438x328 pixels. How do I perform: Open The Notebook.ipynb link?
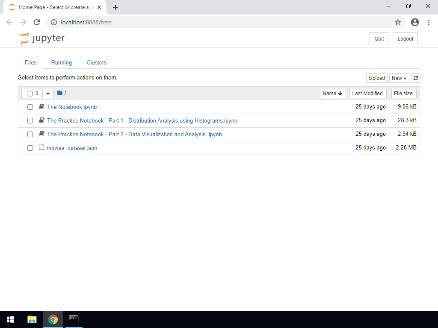point(72,107)
